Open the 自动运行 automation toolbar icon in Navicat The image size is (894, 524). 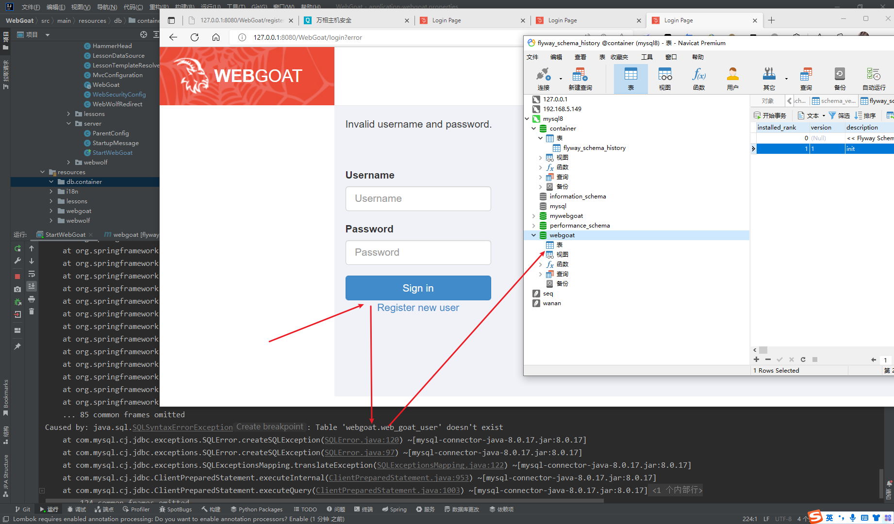(x=874, y=79)
